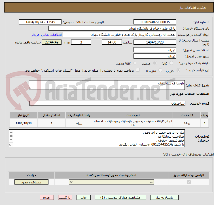Click the deadline date field 1404/10/28

point(155,42)
